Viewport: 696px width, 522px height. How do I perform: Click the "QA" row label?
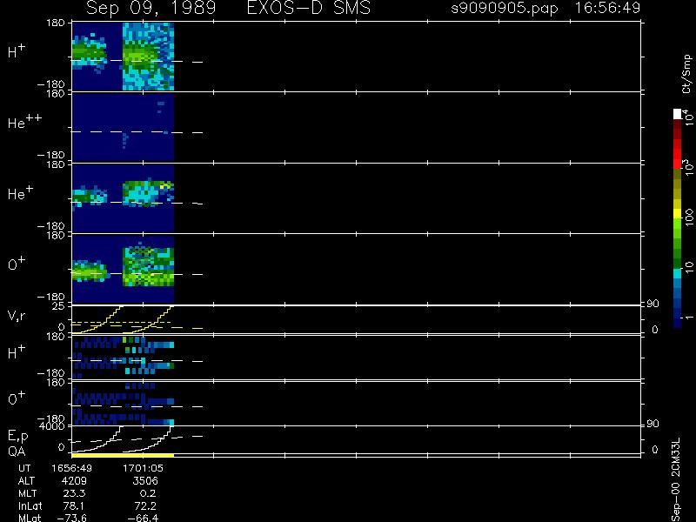(x=16, y=452)
